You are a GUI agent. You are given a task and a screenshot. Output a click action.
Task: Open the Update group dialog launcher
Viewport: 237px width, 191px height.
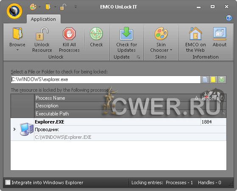(138, 57)
